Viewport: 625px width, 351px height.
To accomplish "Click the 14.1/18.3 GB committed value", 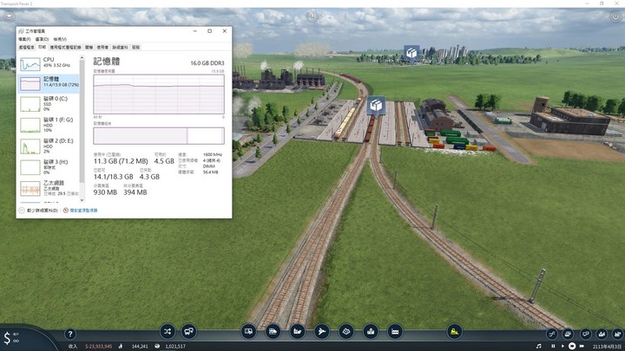I will [x=113, y=177].
